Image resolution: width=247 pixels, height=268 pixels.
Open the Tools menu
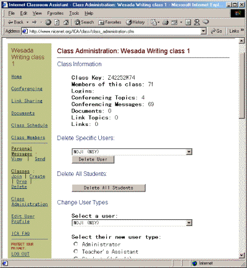74,13
